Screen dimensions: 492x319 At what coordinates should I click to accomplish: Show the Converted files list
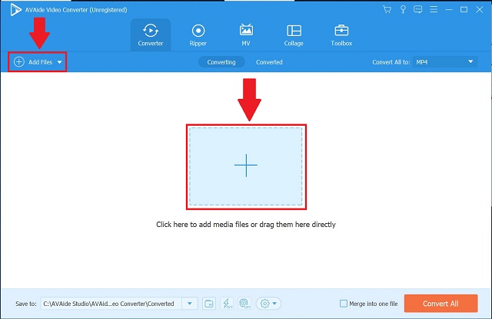269,61
